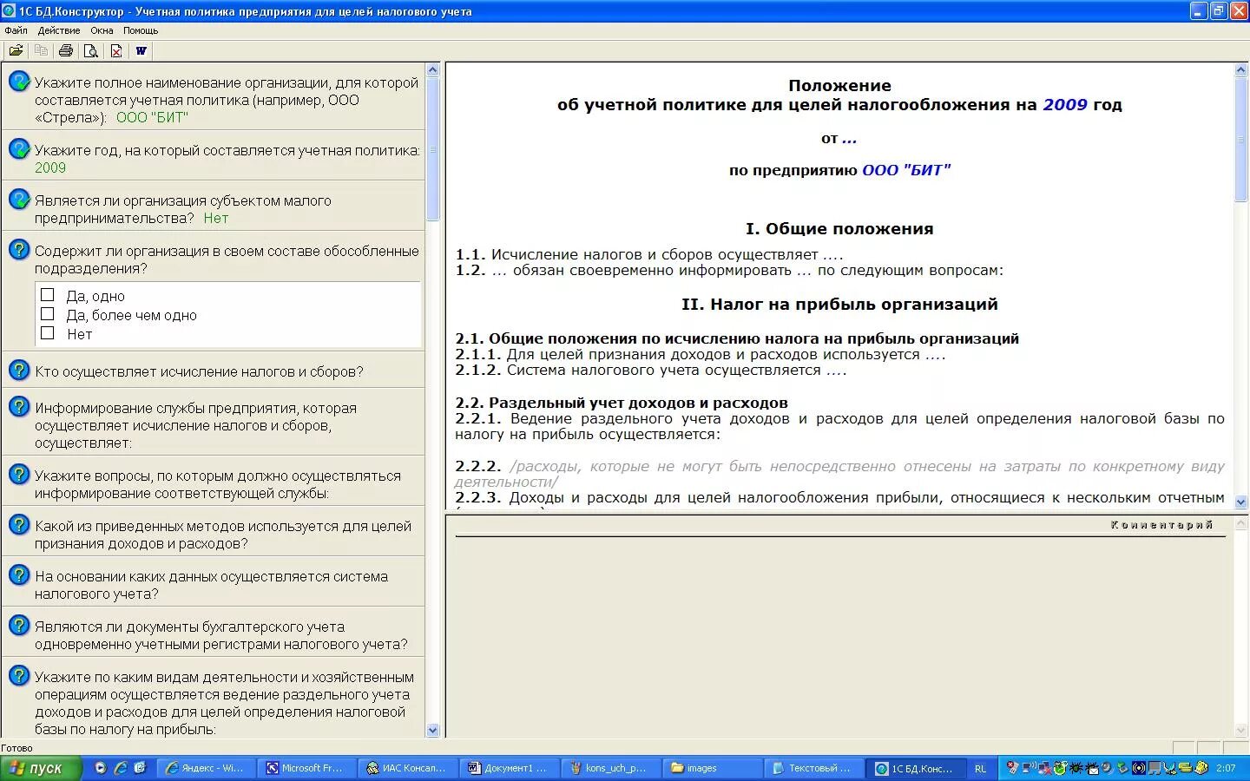Switch to Яндекс browser taskbar button
Screen dimensions: 1250x781
click(208, 768)
